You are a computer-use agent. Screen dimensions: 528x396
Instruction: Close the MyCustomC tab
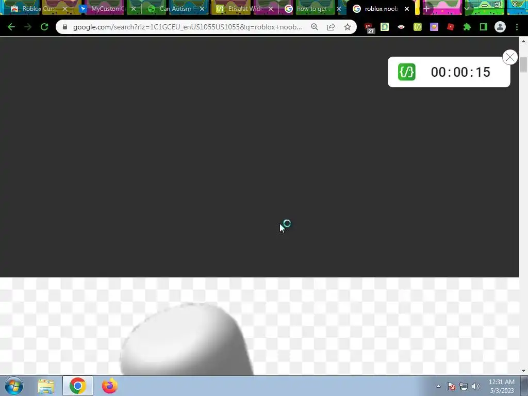pyautogui.click(x=134, y=9)
